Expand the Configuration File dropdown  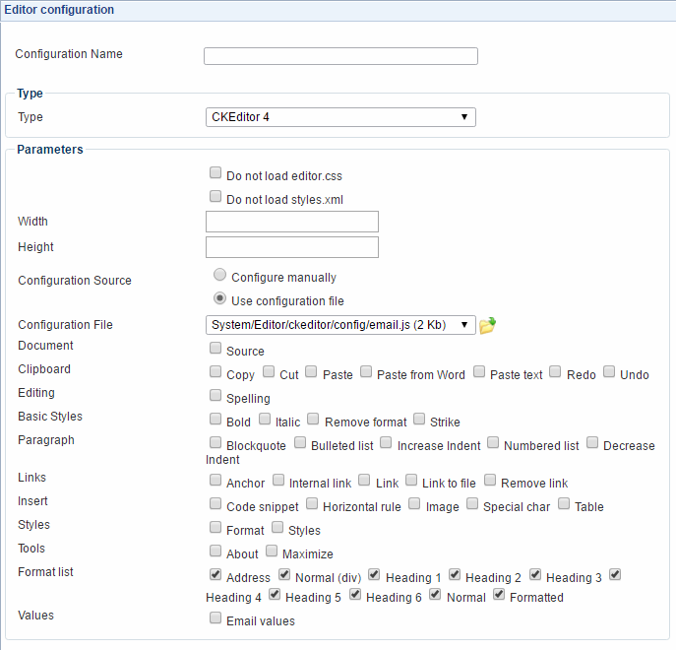339,325
